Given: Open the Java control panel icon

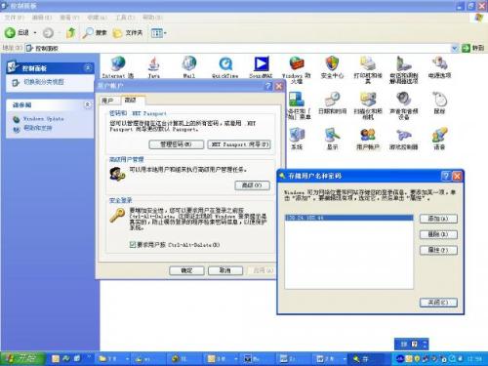Looking at the screenshot, I should (x=154, y=67).
